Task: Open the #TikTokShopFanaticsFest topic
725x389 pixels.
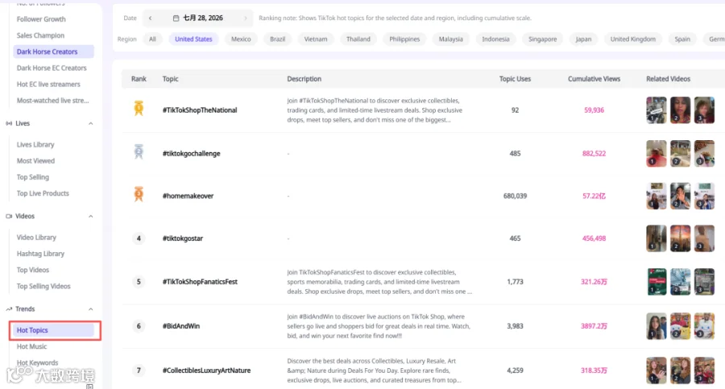Action: (x=201, y=282)
